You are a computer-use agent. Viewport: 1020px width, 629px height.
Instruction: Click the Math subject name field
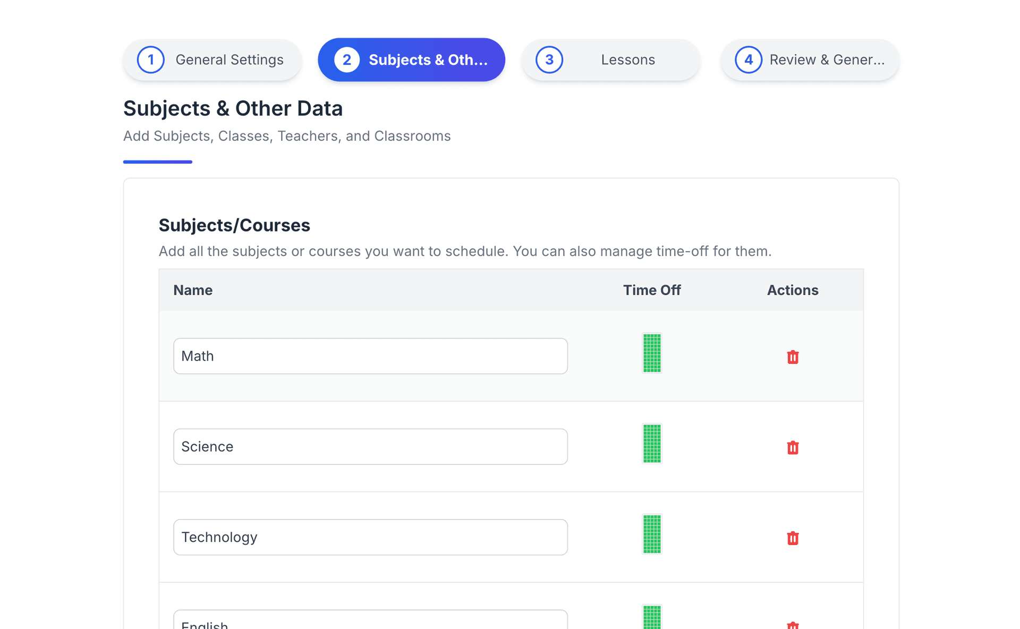click(x=370, y=356)
